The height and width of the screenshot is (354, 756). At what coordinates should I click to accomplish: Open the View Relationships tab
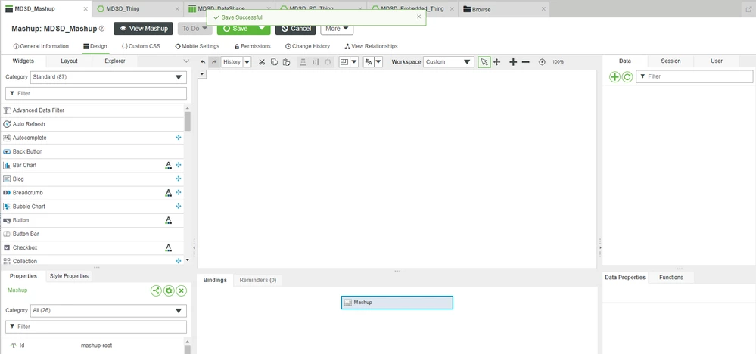(372, 46)
